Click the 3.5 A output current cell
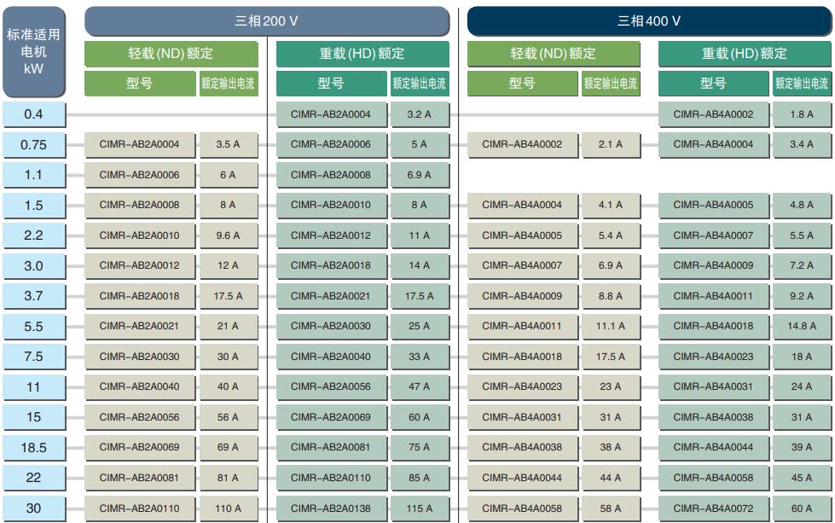This screenshot has height=523, width=835. [229, 145]
